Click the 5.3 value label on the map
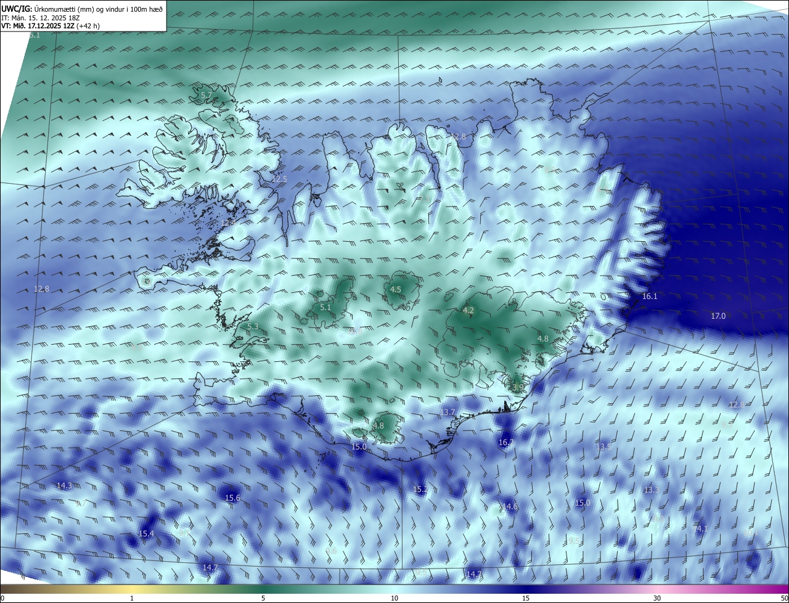The image size is (789, 603). click(253, 326)
